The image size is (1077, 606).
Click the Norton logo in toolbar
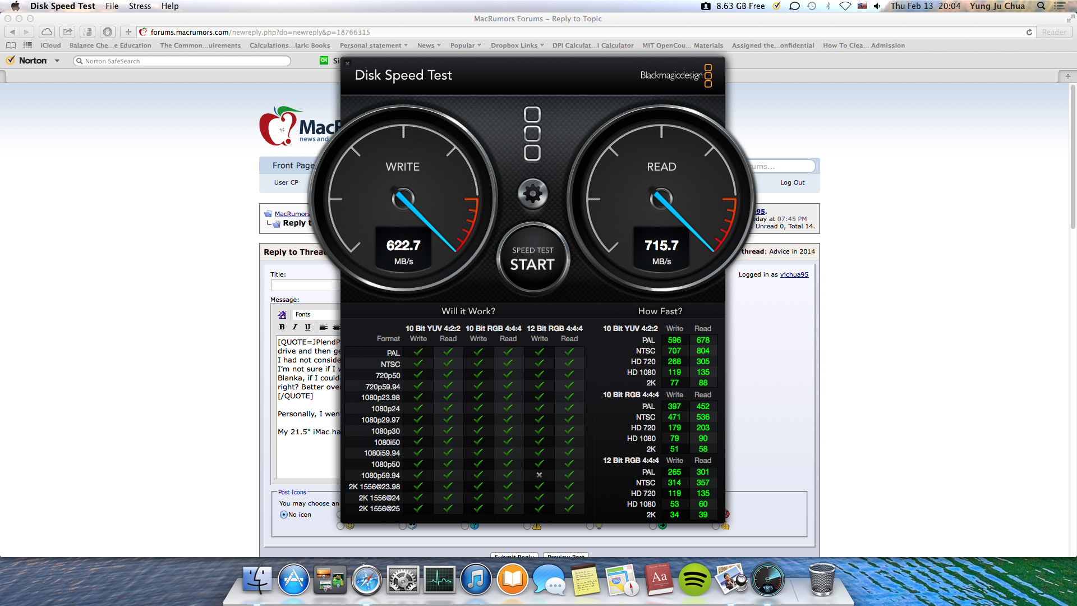[x=26, y=61]
